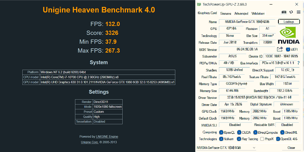The width and height of the screenshot is (304, 152).
Task: Toggle the CUDA checkbox
Action: click(x=239, y=132)
